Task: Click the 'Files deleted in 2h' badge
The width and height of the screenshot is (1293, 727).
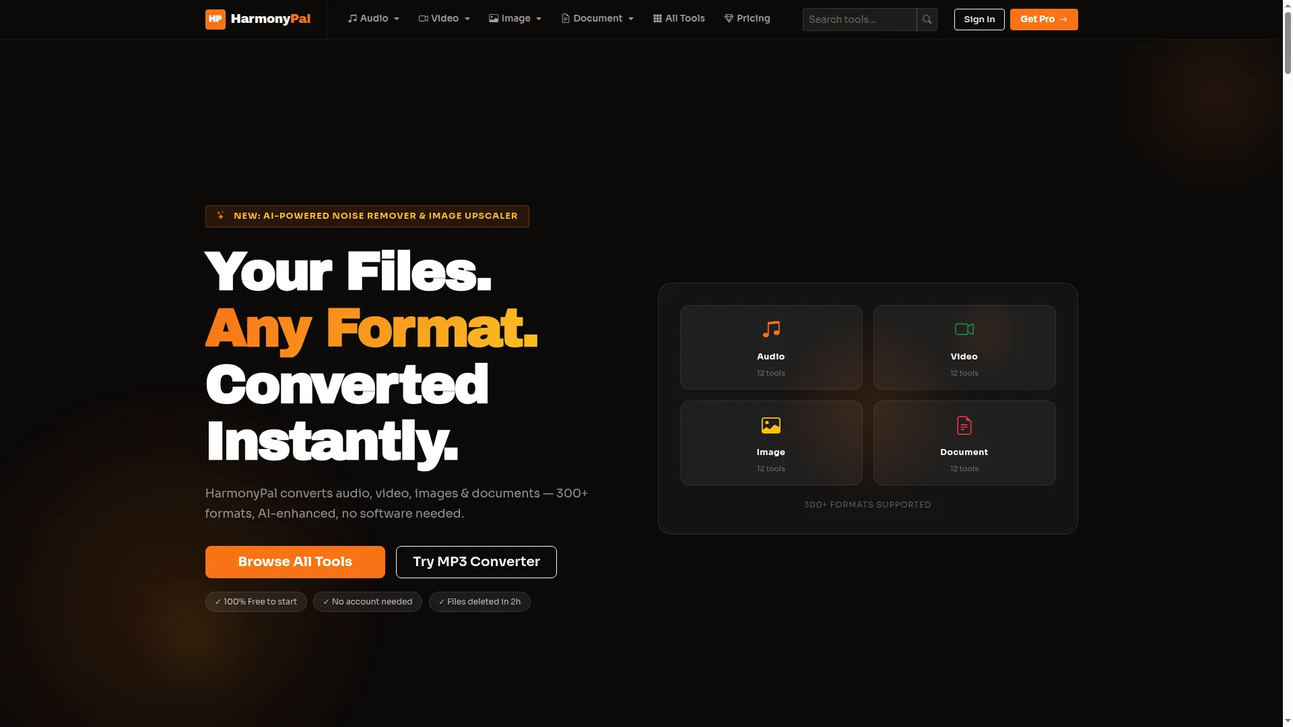Action: tap(479, 602)
